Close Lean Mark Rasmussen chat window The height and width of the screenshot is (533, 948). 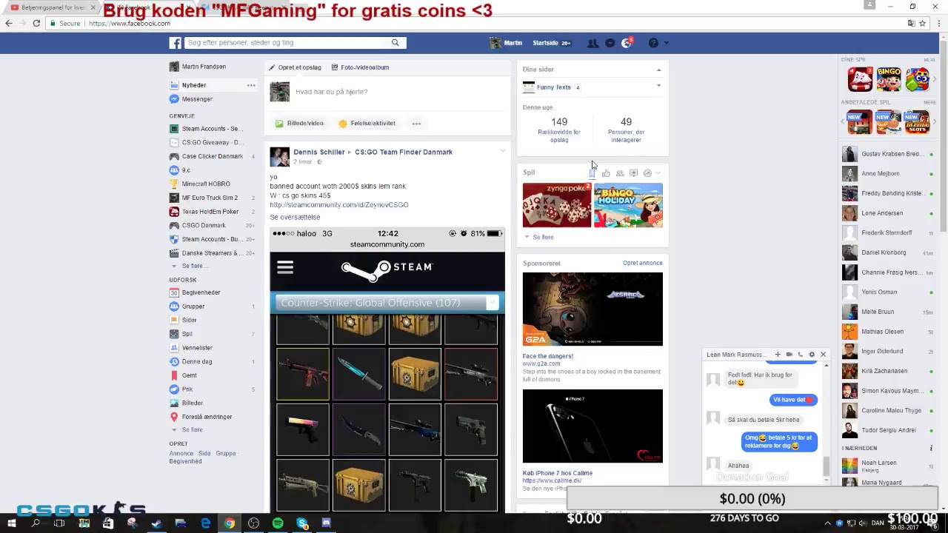point(823,355)
